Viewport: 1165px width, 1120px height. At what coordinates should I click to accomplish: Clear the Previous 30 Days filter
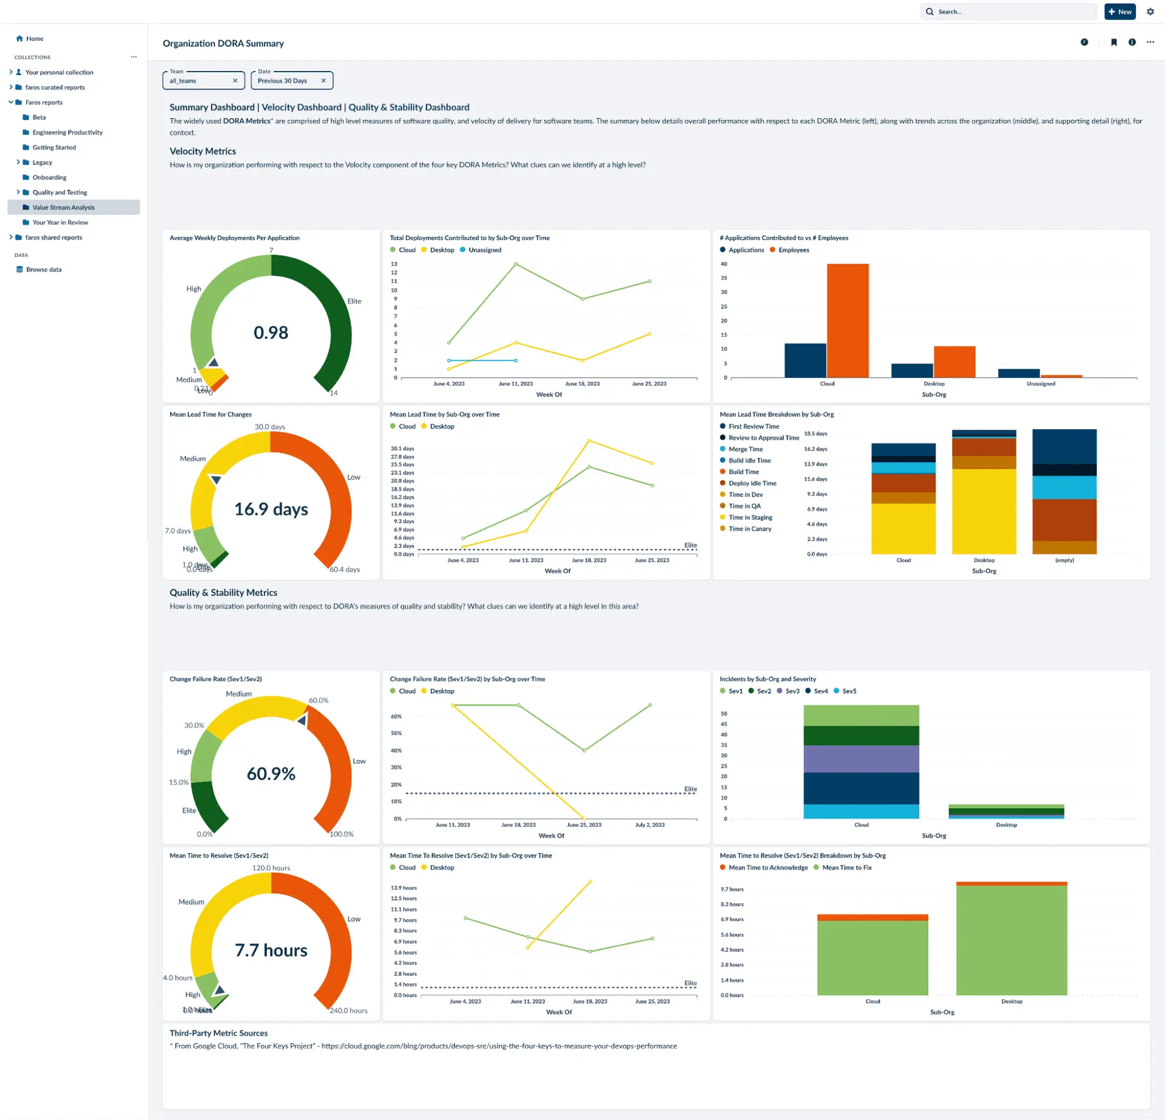pyautogui.click(x=323, y=81)
